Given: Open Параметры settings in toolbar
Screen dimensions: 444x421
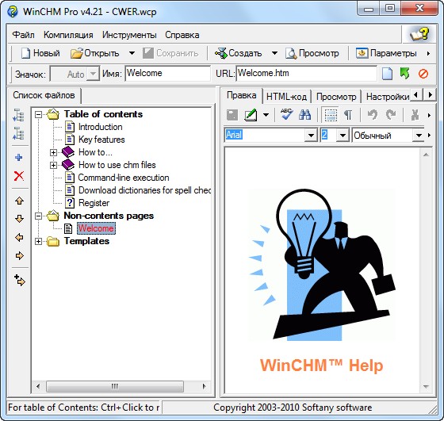Looking at the screenshot, I should coord(386,53).
